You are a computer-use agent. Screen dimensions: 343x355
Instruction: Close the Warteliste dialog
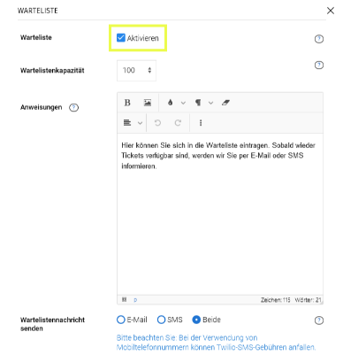pyautogui.click(x=331, y=11)
